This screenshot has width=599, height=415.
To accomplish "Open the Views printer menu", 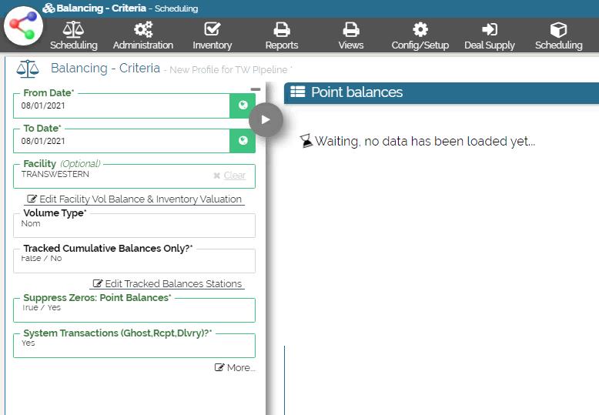I will (x=351, y=36).
